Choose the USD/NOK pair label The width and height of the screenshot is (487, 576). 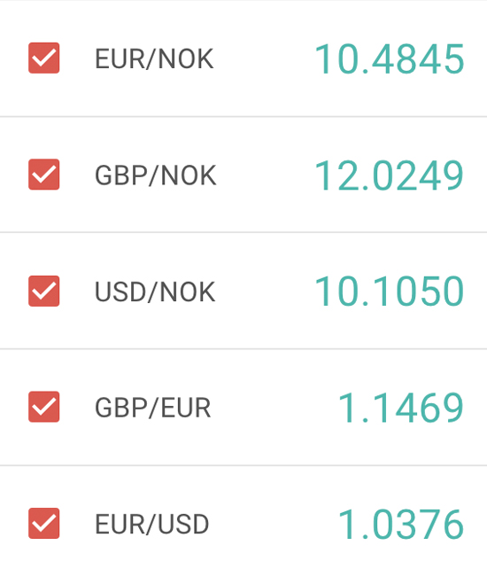(155, 292)
